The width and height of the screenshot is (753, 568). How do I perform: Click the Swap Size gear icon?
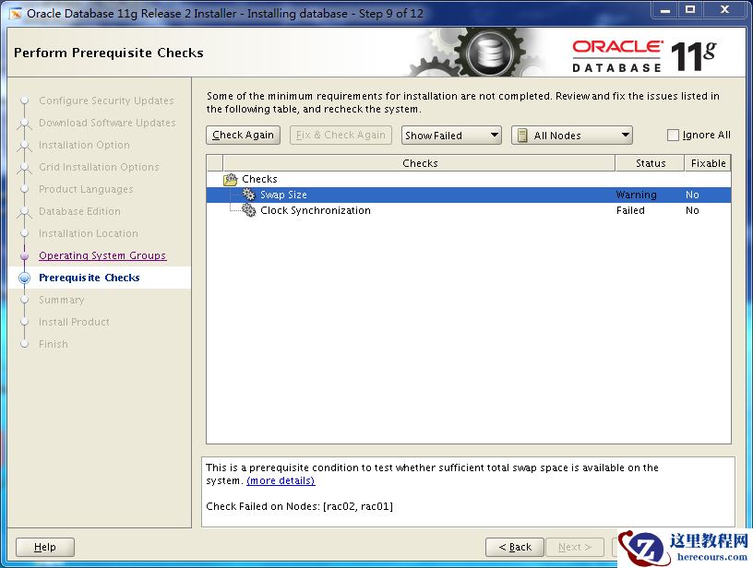[x=248, y=195]
